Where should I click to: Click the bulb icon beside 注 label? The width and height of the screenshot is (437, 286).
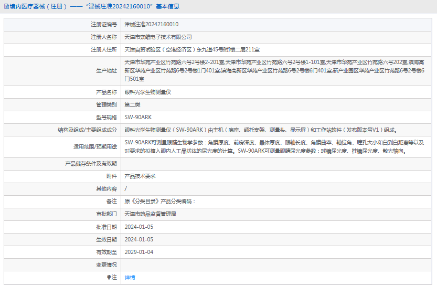pyautogui.click(x=109, y=277)
